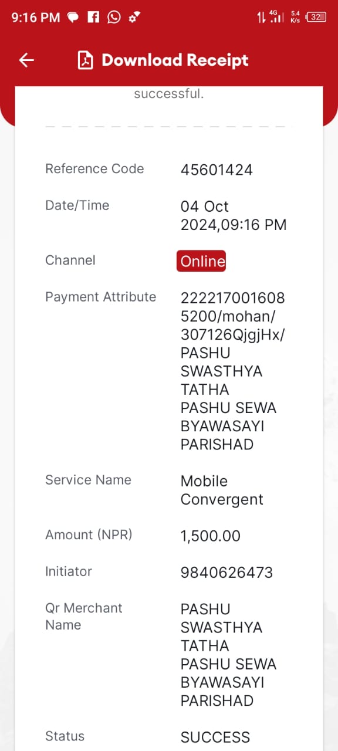Tap the amount 1,500.00
Image resolution: width=338 pixels, height=751 pixels.
tap(211, 536)
